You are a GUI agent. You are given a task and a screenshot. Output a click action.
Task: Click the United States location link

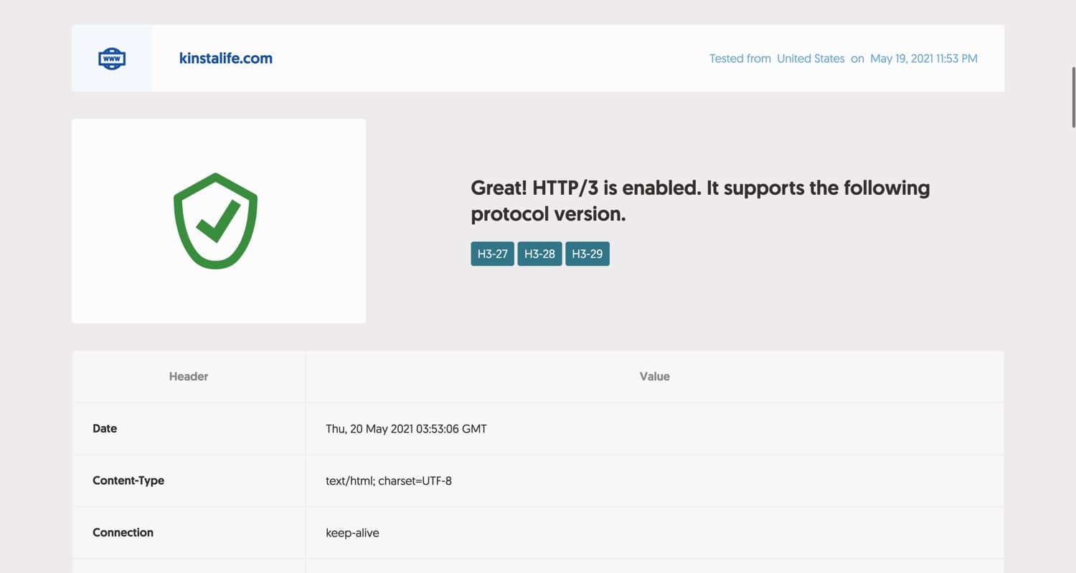pos(811,58)
